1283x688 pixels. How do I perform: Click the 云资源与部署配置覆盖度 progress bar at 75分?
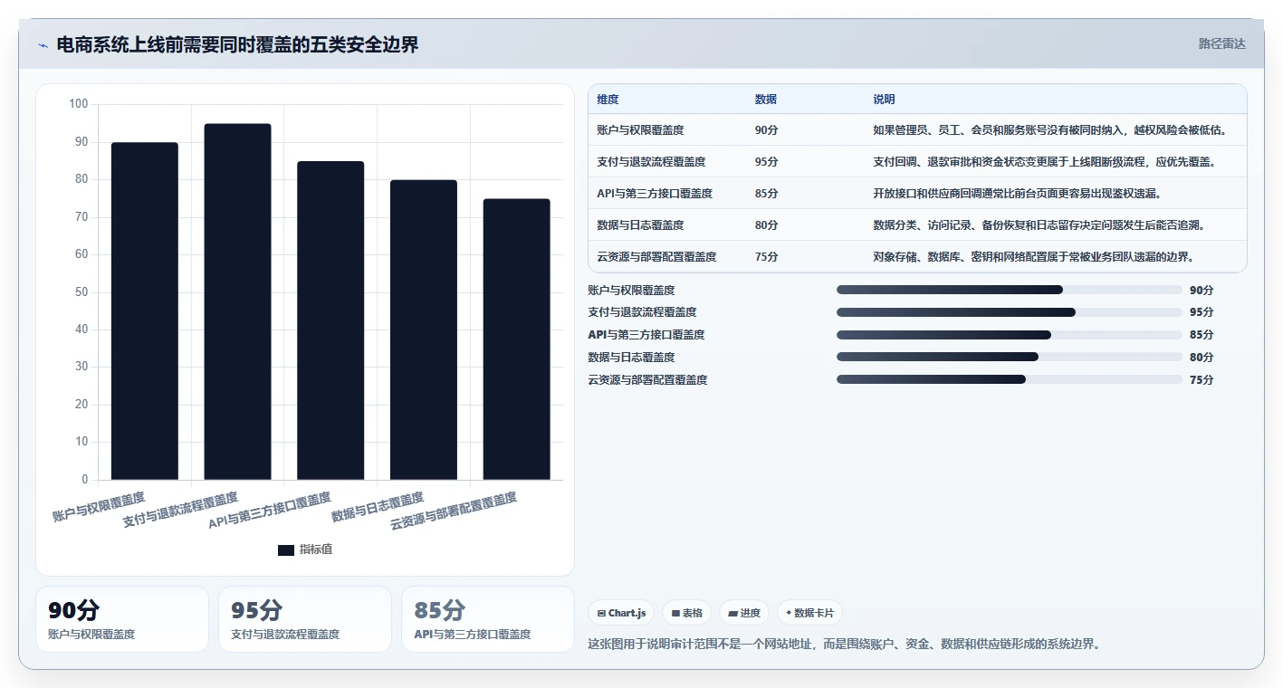coord(1010,379)
